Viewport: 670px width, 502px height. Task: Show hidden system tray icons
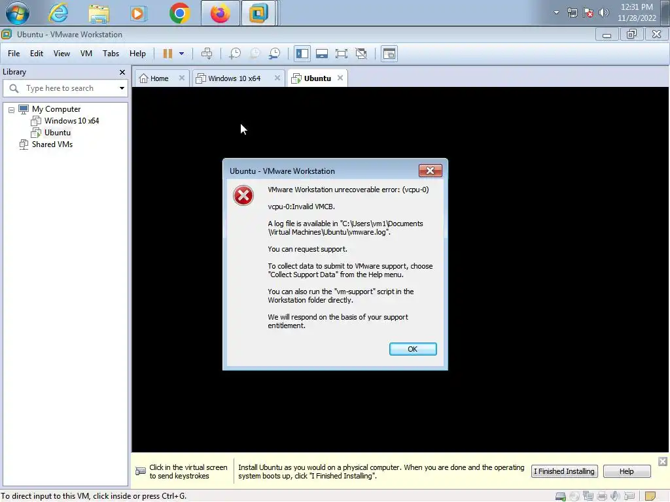[x=556, y=12]
